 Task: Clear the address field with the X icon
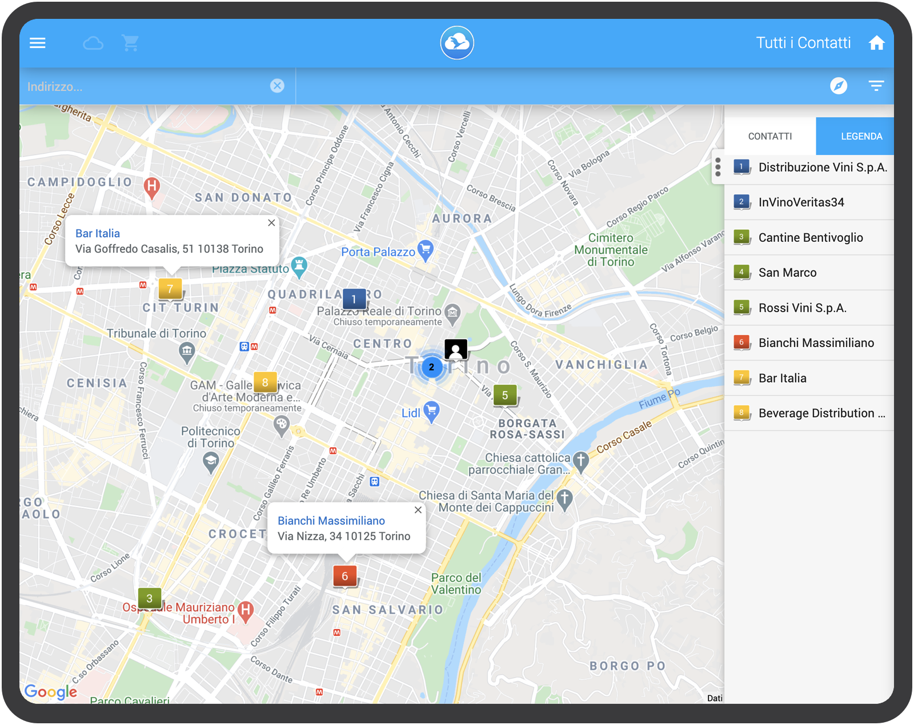pyautogui.click(x=278, y=86)
